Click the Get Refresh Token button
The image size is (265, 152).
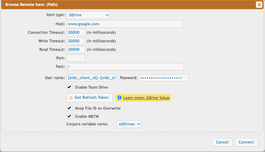(89, 98)
